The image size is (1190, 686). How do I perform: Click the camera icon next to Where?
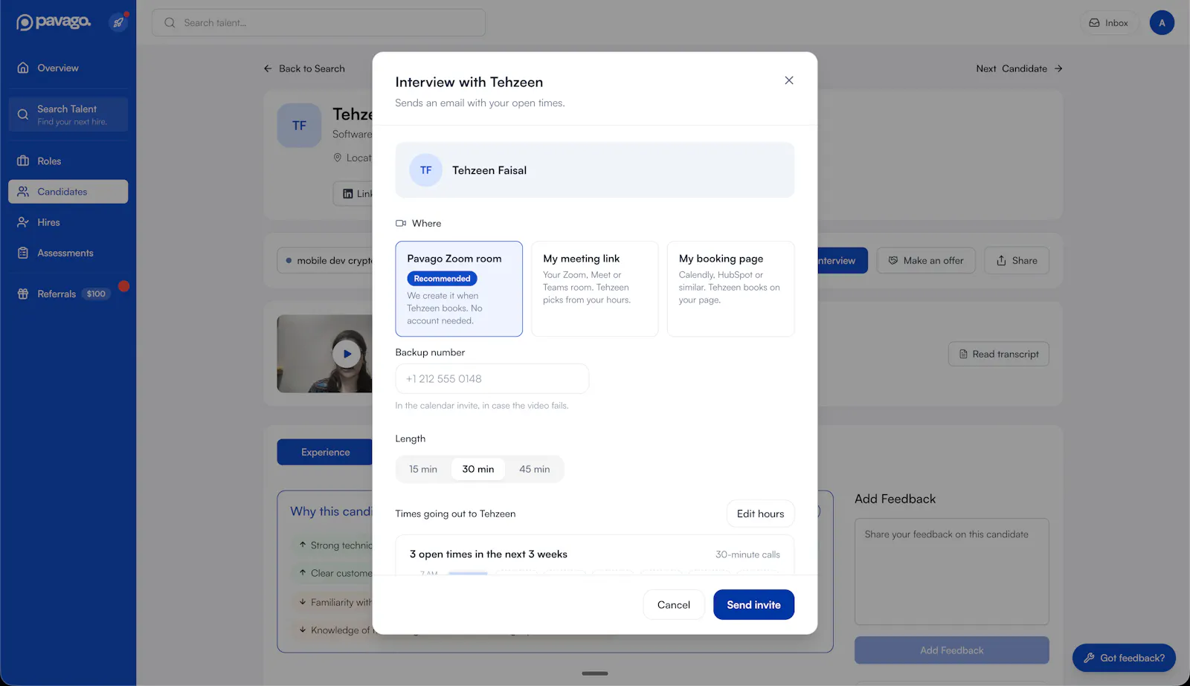coord(401,223)
